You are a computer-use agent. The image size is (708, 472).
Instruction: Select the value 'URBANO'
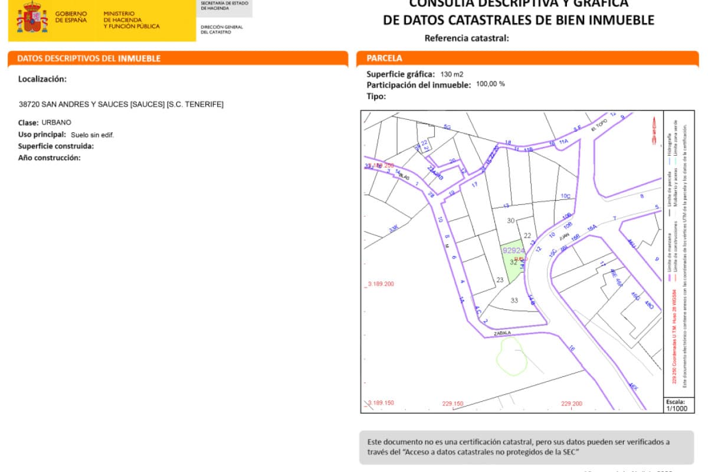[57, 123]
